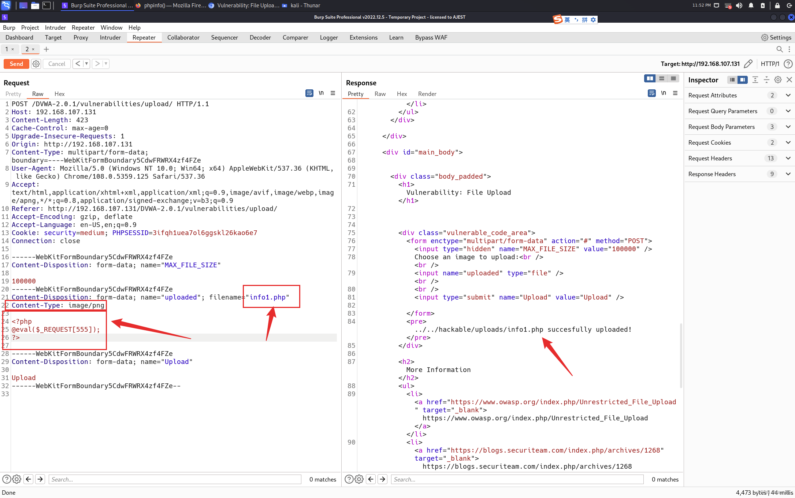Open request editor hamburger menu

tap(333, 93)
